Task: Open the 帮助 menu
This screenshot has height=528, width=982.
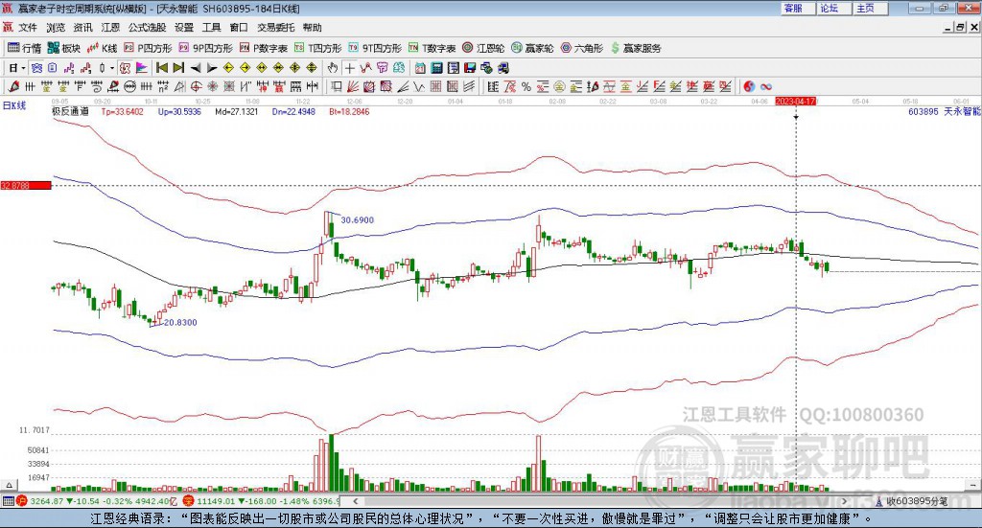Action: coord(313,28)
